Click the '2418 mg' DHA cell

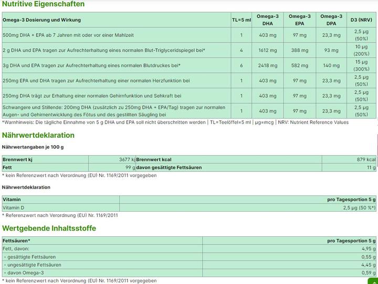pyautogui.click(x=267, y=65)
